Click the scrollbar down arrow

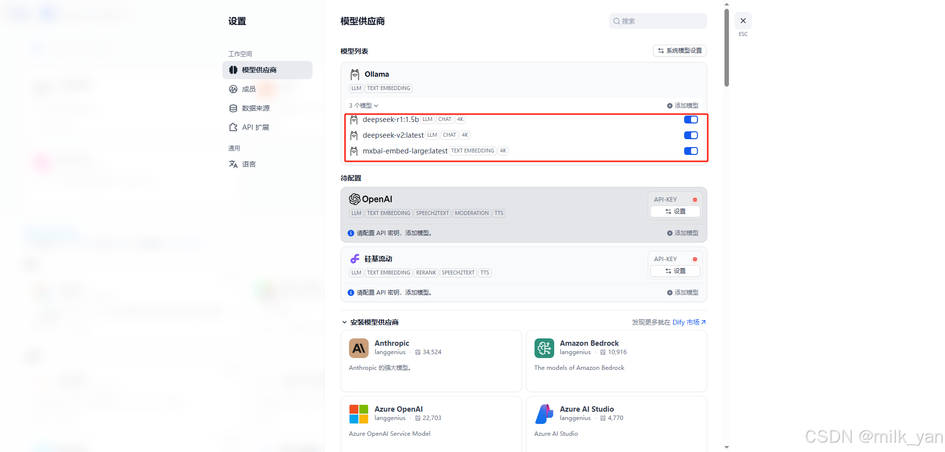pyautogui.click(x=727, y=447)
